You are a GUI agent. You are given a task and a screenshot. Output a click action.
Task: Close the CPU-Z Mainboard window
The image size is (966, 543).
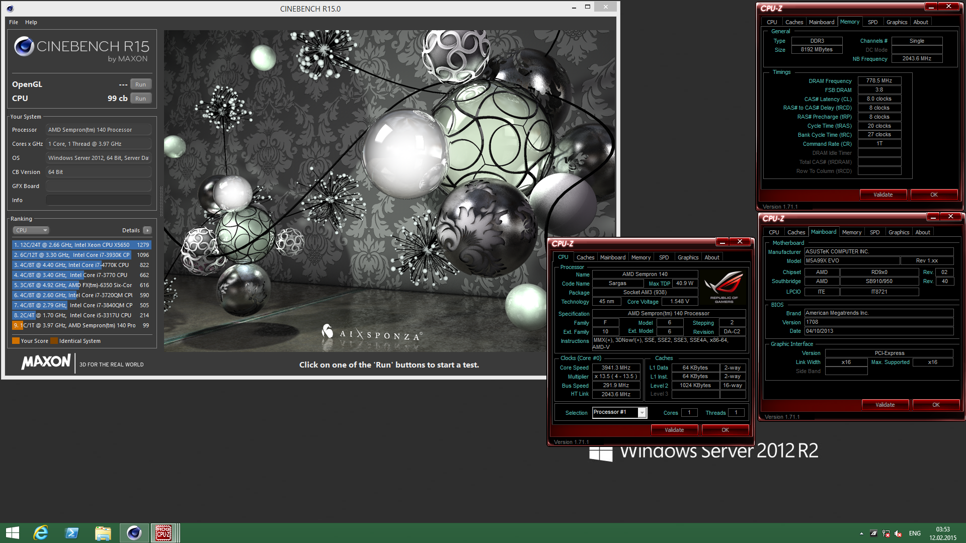950,217
